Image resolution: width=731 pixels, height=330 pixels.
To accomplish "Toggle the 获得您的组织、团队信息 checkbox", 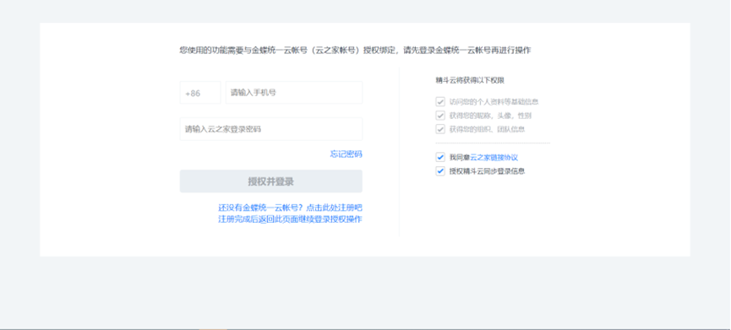I will click(x=440, y=129).
